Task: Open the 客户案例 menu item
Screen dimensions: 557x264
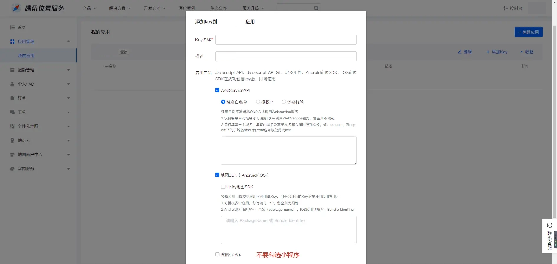Action: tap(187, 8)
